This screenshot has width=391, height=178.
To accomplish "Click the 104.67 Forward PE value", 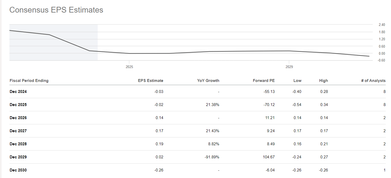I will click(x=269, y=157).
